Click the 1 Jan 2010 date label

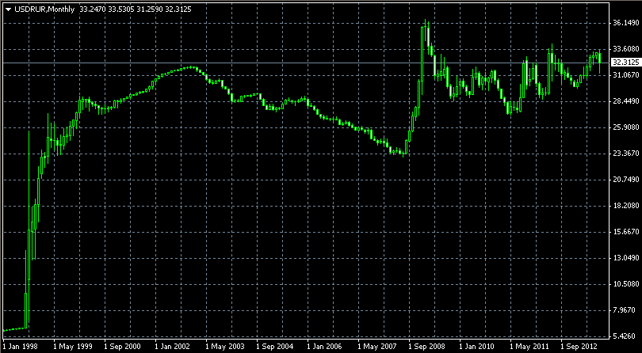point(477,347)
